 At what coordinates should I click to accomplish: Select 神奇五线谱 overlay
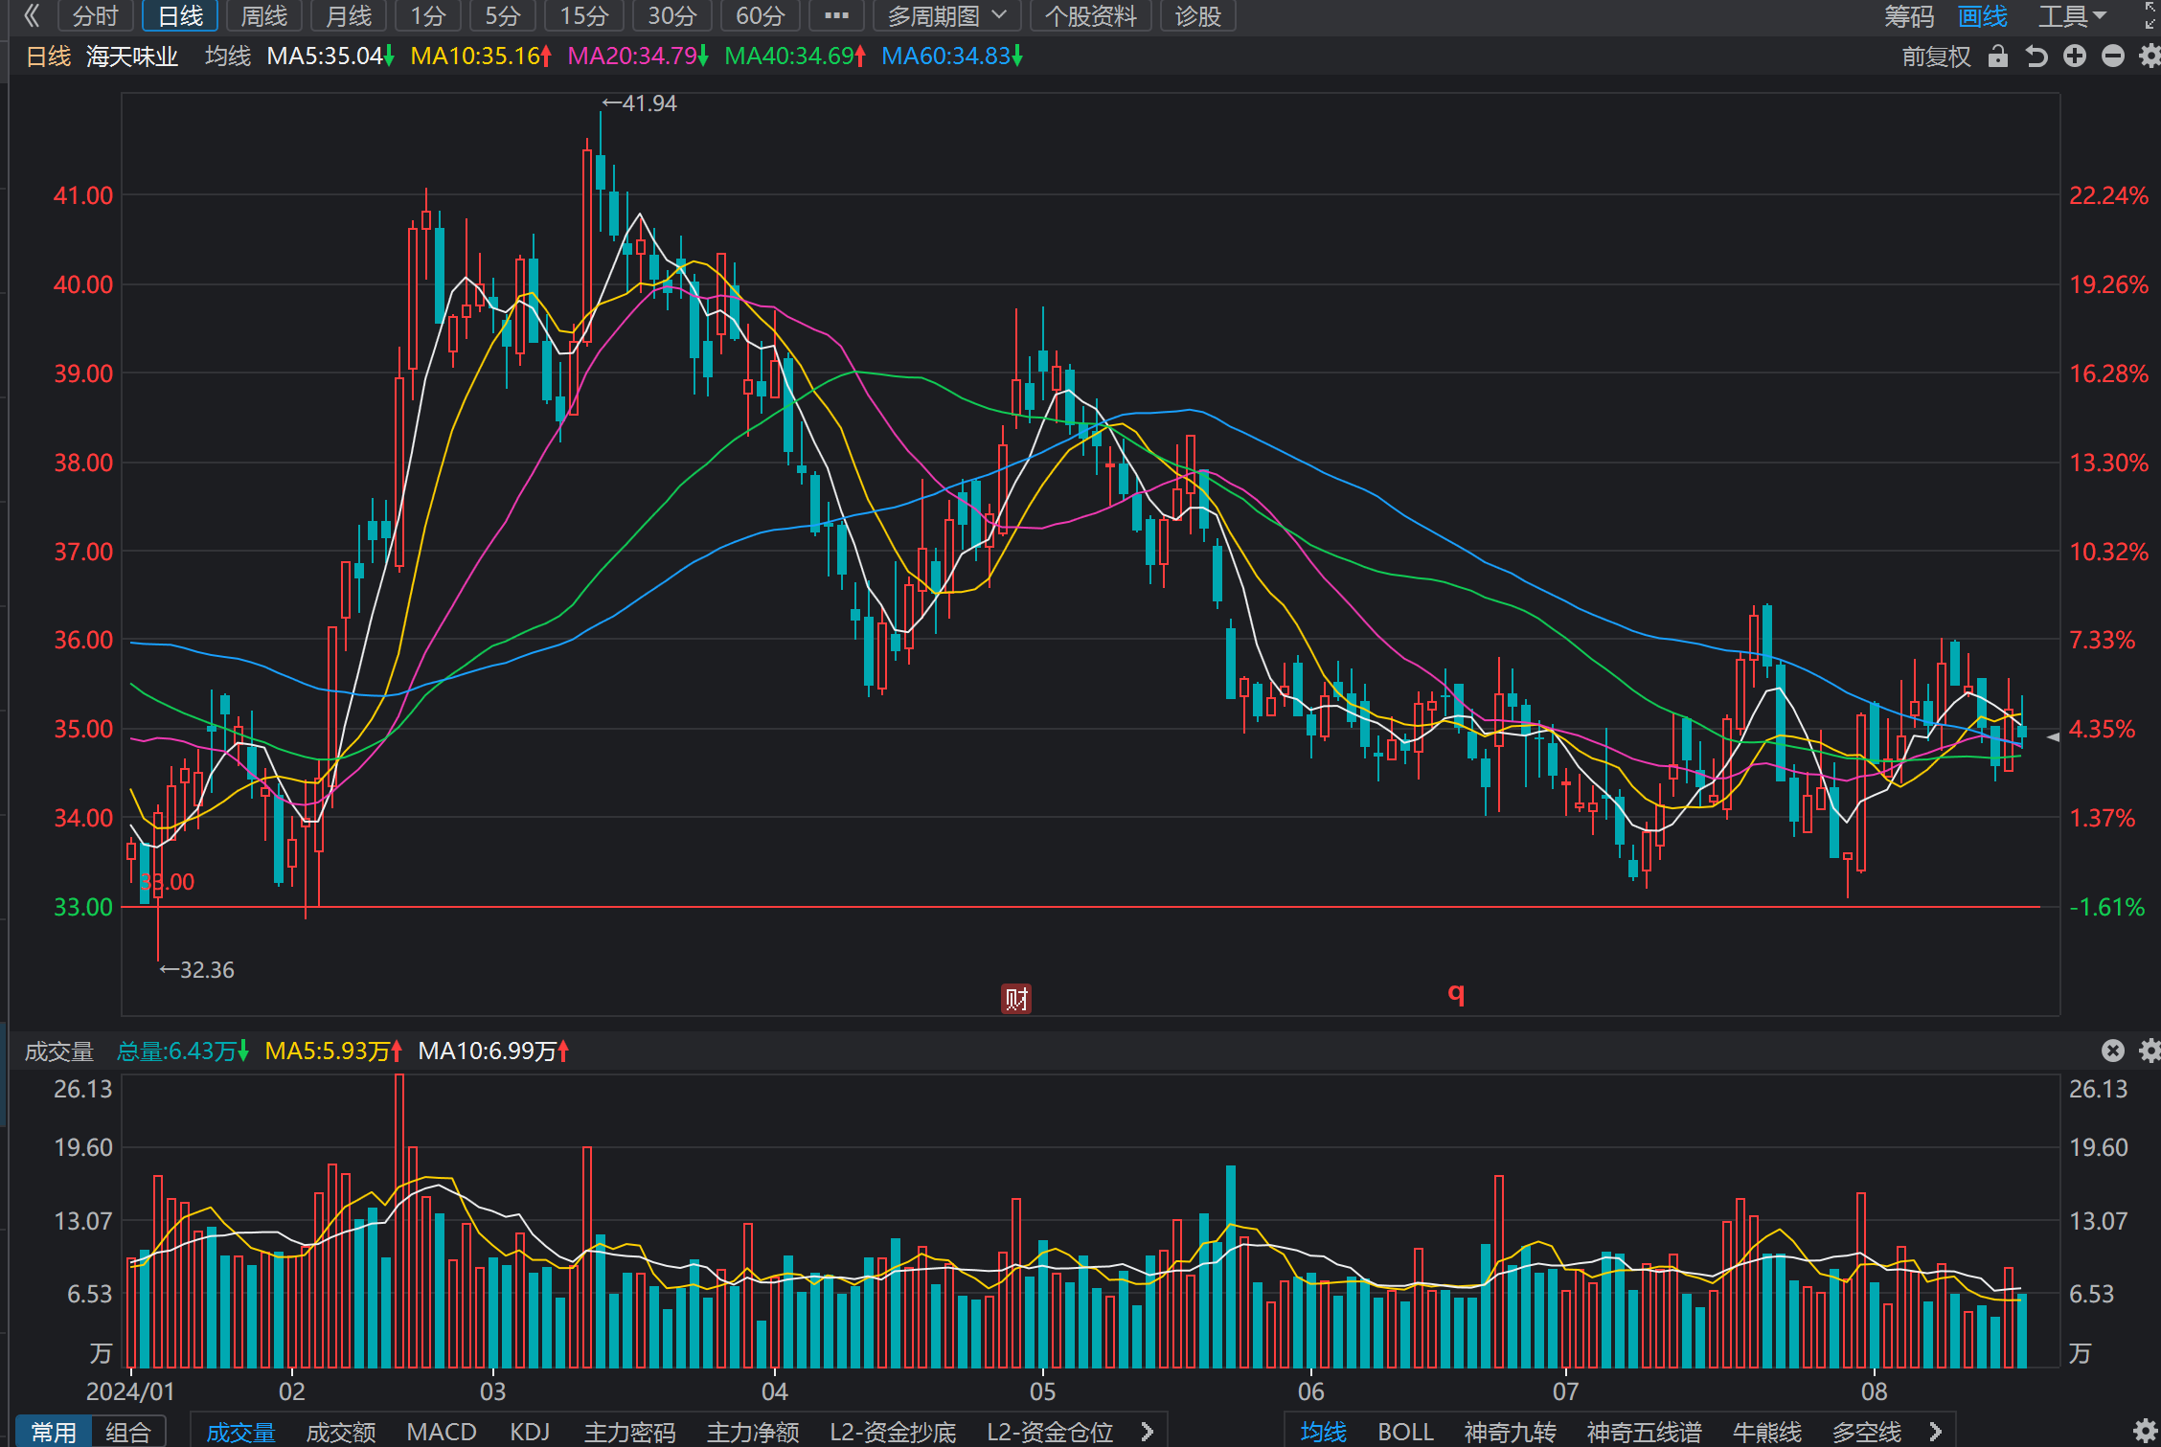[1644, 1432]
